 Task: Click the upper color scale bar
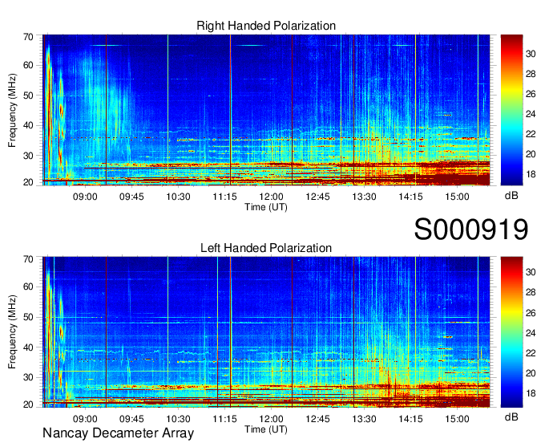(511, 110)
